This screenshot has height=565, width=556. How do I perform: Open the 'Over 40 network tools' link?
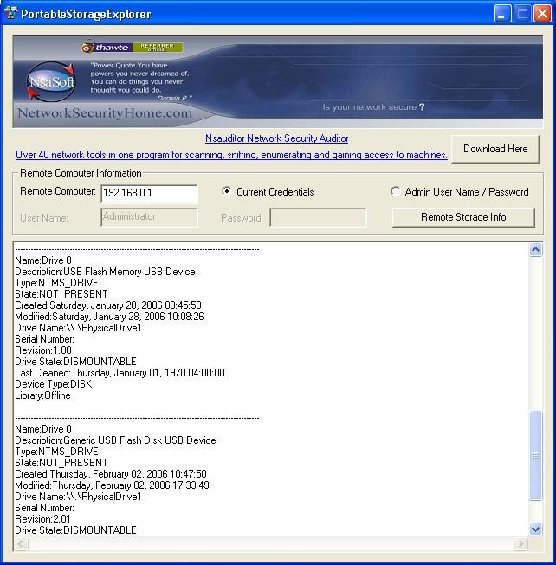pos(231,155)
